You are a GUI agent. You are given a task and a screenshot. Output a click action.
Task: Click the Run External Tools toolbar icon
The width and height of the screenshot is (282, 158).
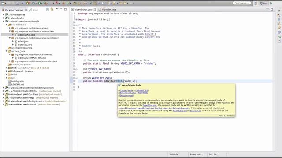[45, 3]
